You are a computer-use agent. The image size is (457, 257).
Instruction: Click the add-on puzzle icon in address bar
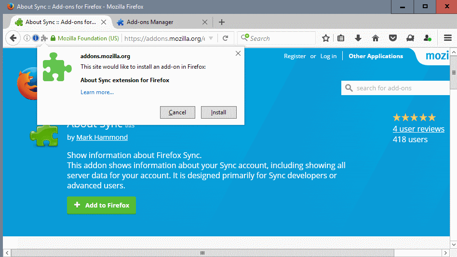tap(44, 38)
